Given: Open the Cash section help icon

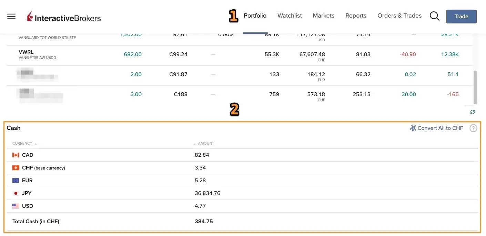Looking at the screenshot, I should [474, 128].
